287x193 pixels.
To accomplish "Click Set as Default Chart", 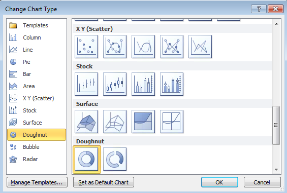I will 104,182.
